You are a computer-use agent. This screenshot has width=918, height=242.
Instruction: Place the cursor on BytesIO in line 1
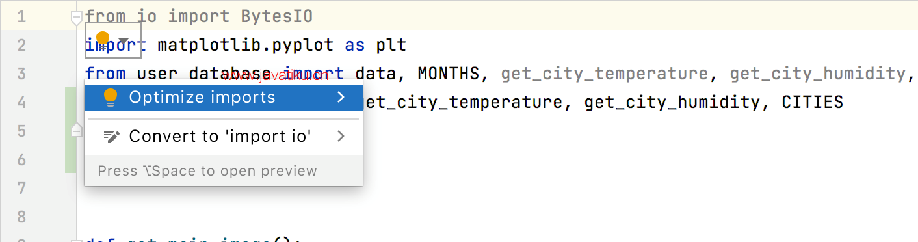(276, 16)
